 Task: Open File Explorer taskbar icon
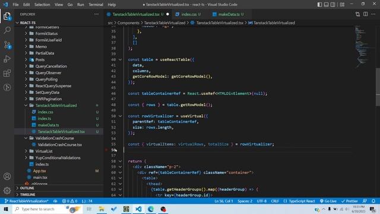tap(102, 209)
